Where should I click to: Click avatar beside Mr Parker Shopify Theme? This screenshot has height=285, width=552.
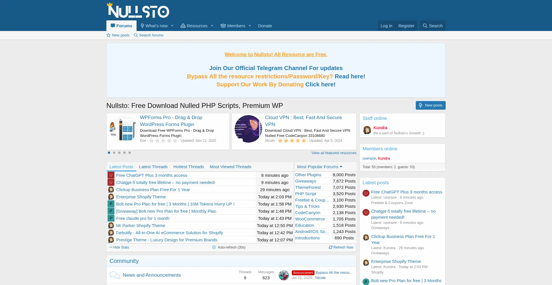point(111,225)
